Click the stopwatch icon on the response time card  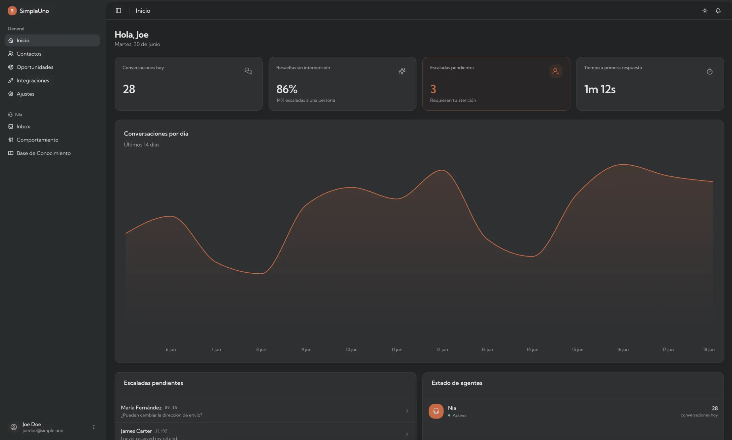[x=710, y=71]
